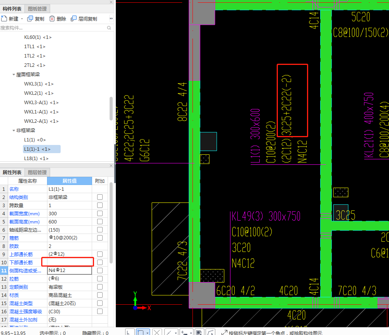Select the WKL2-A(1) component in the tree
389x335 pixels.
41,121
